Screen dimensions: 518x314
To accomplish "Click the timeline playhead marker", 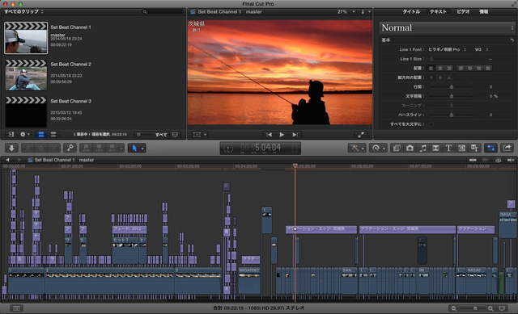I will [295, 165].
